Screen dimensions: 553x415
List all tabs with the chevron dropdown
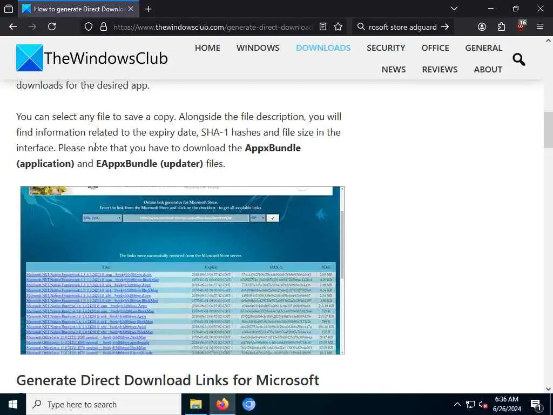pos(454,9)
